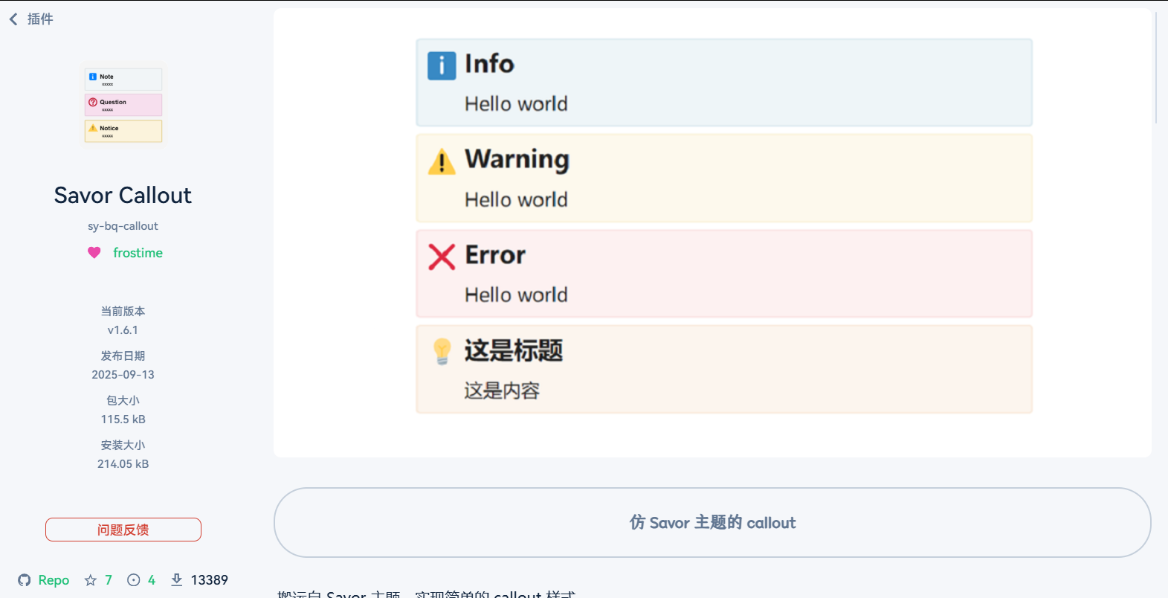Click the Error callout heading

[495, 255]
